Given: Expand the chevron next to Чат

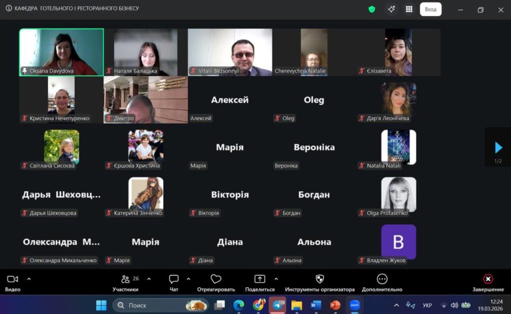Looking at the screenshot, I should [188, 279].
